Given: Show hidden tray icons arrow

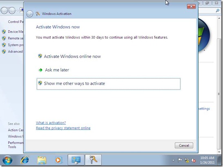Looking at the screenshot, I should click(173, 160).
